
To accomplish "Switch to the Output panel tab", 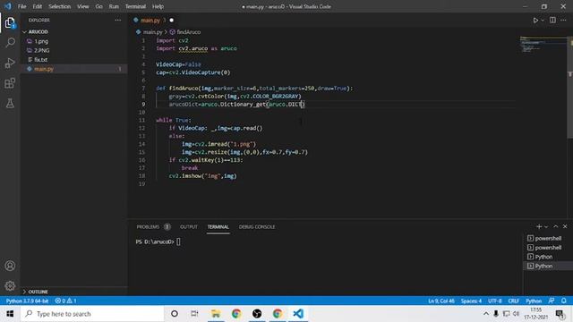I will pos(189,226).
